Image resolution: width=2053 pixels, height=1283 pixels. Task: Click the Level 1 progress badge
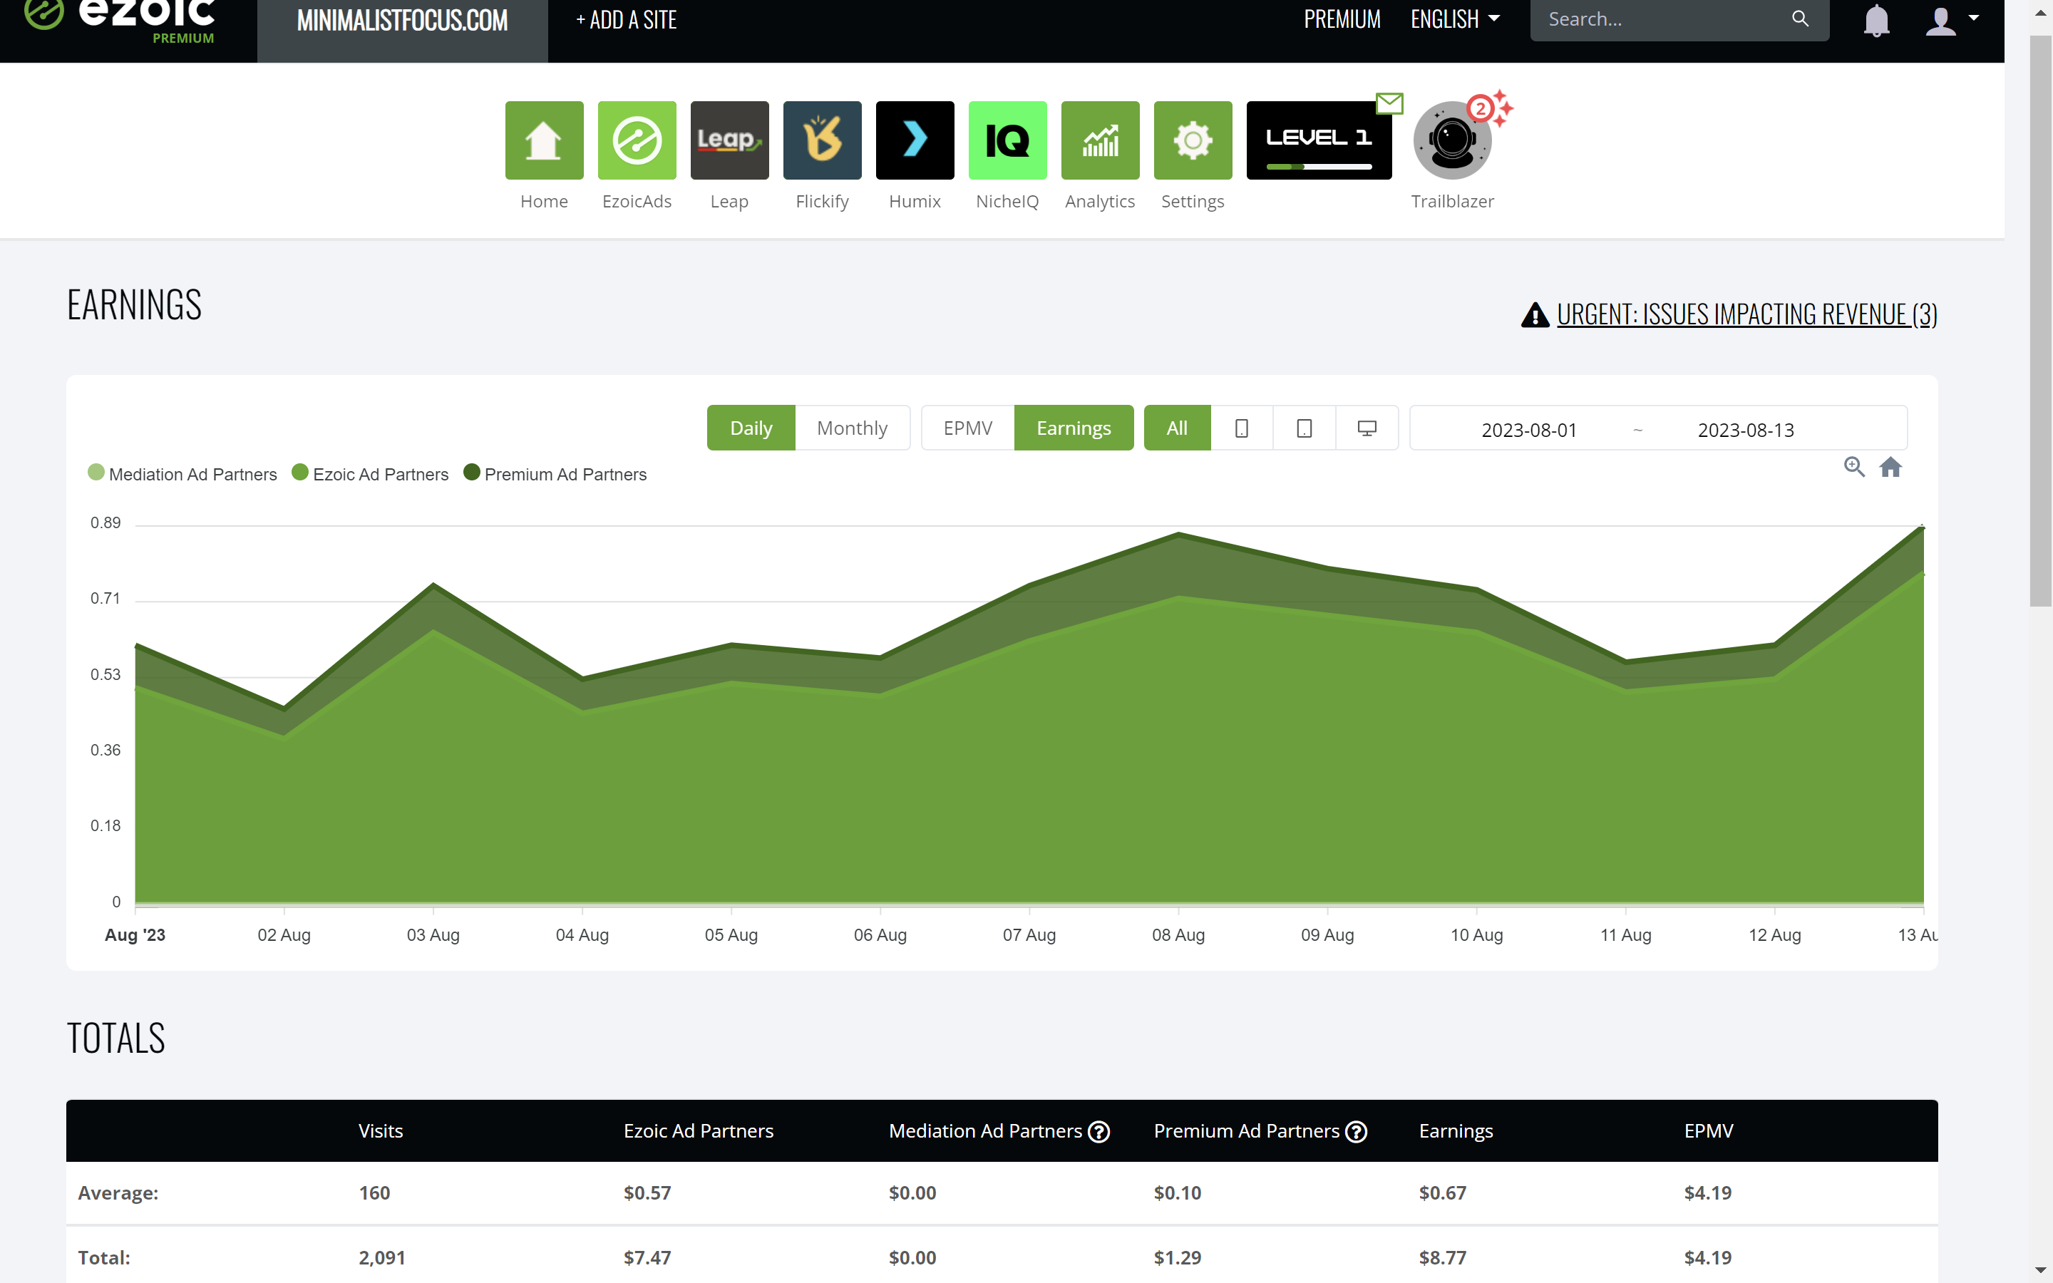[1318, 140]
